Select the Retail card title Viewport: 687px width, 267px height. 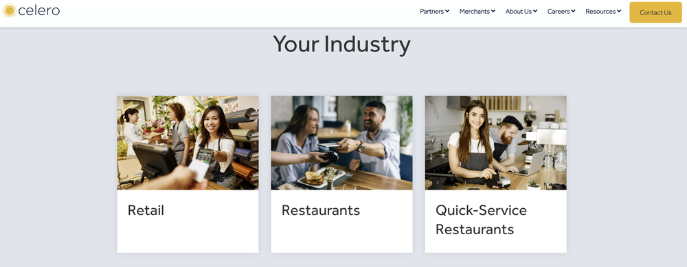[x=146, y=210]
